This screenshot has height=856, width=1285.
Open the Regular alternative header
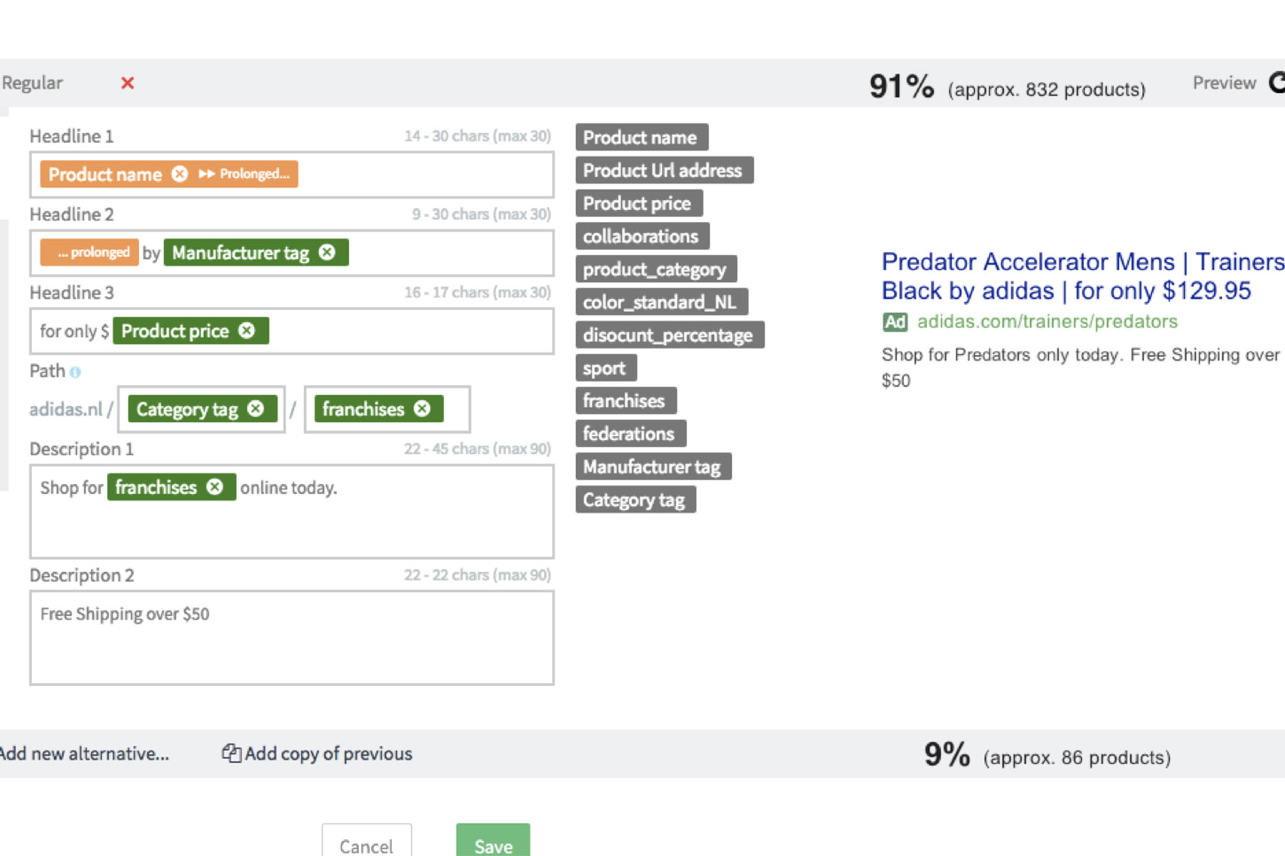32,83
